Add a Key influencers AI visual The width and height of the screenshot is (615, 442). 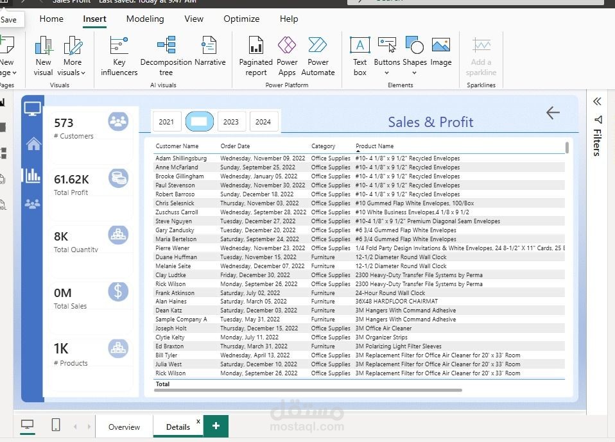click(118, 55)
